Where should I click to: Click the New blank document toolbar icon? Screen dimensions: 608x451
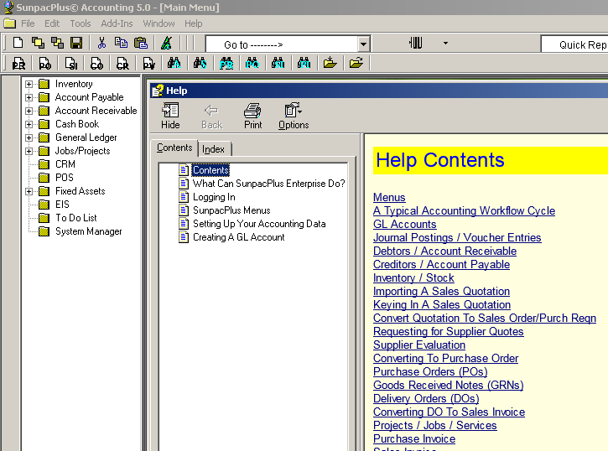coord(18,43)
